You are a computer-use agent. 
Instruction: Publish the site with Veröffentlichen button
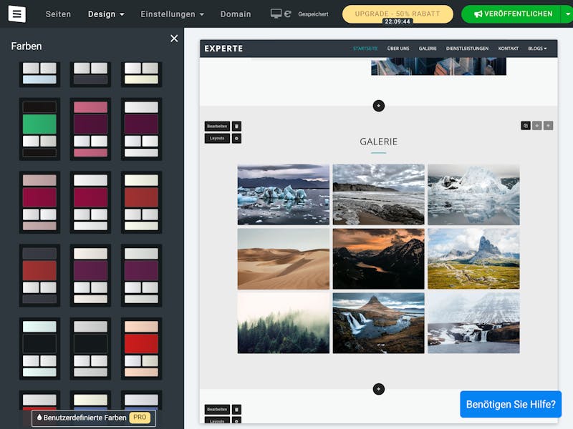click(x=511, y=14)
